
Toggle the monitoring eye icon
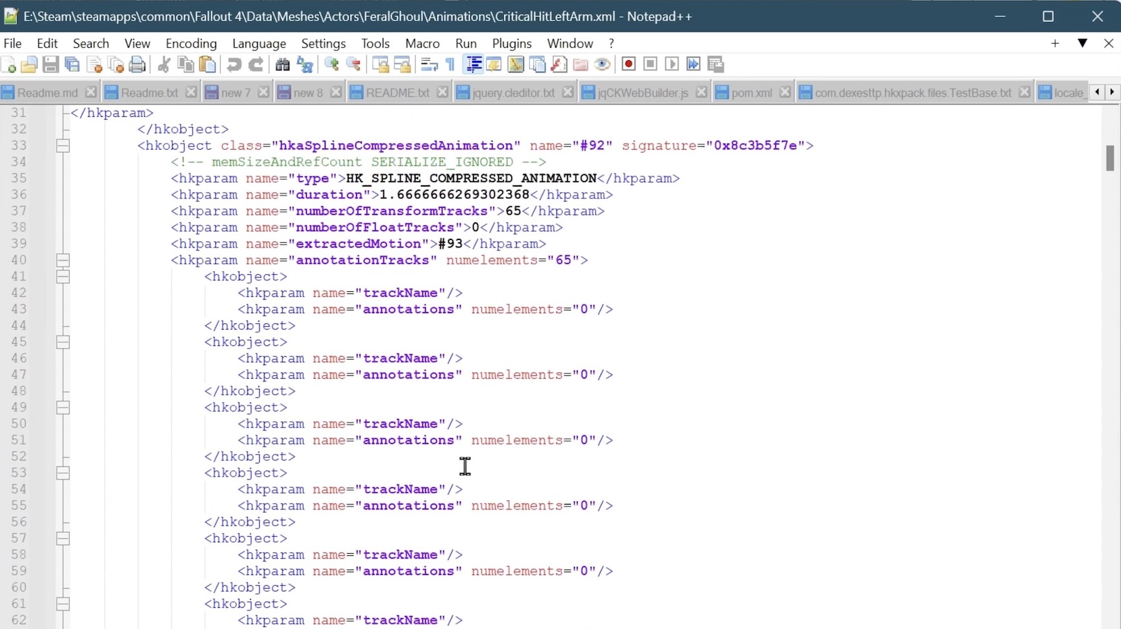coord(602,64)
